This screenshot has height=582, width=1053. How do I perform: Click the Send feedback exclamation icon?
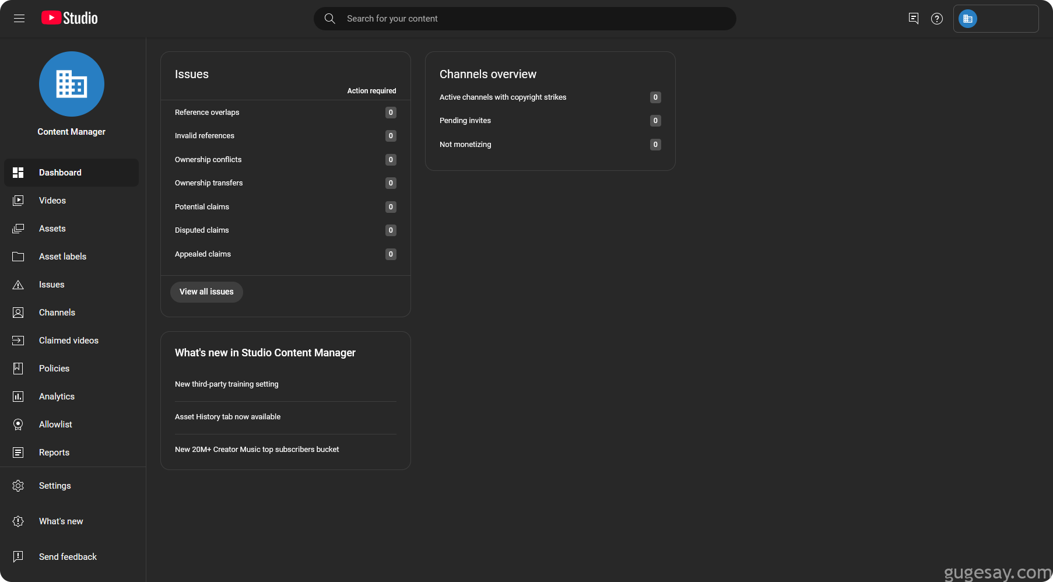point(18,557)
